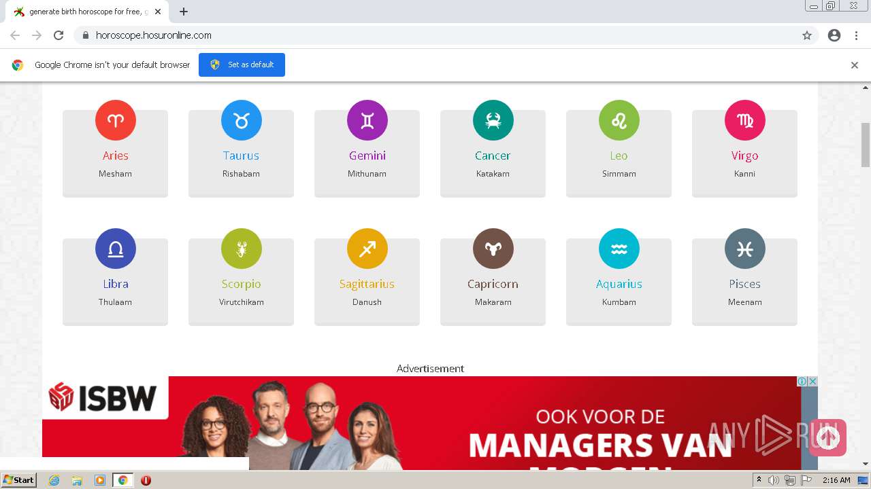Open the Virgo horoscope link
This screenshot has height=489, width=871.
pyautogui.click(x=745, y=156)
